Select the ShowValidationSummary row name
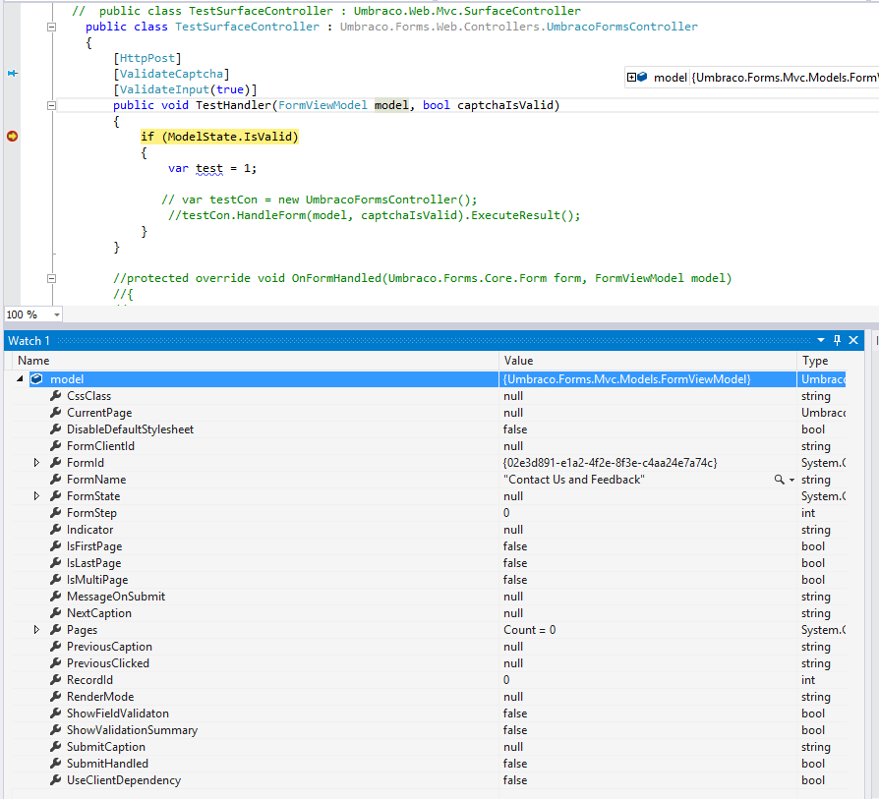 pyautogui.click(x=133, y=730)
